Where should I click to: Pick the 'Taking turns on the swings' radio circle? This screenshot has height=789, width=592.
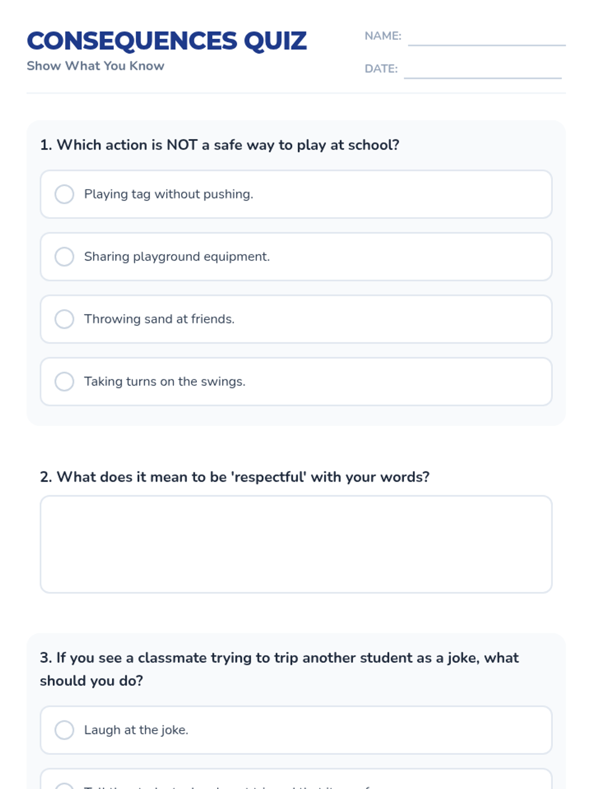64,381
